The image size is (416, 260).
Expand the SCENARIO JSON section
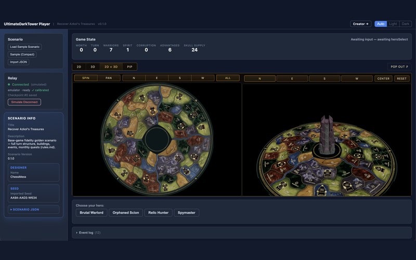(x=33, y=210)
